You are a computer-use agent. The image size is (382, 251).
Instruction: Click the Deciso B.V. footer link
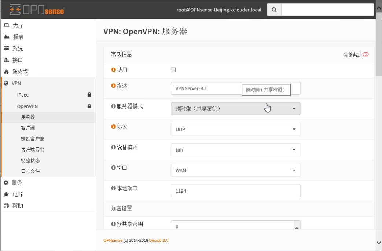click(159, 240)
